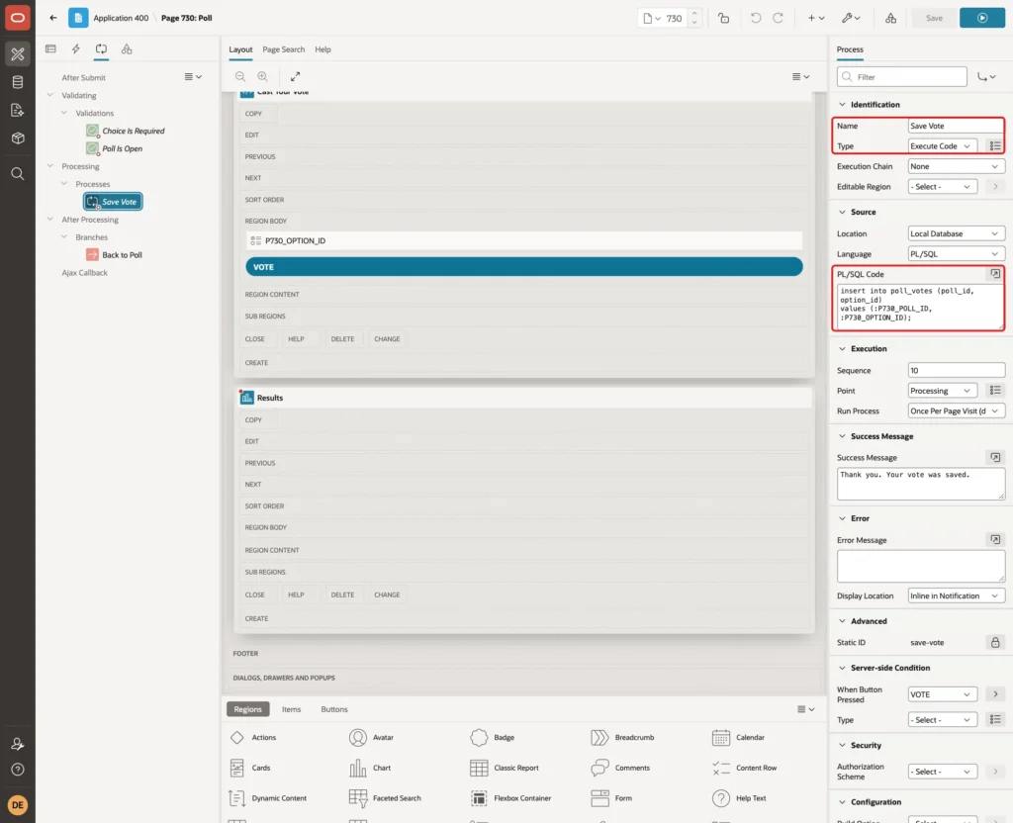Switch to Processing tab icon
This screenshot has width=1013, height=823.
click(102, 49)
